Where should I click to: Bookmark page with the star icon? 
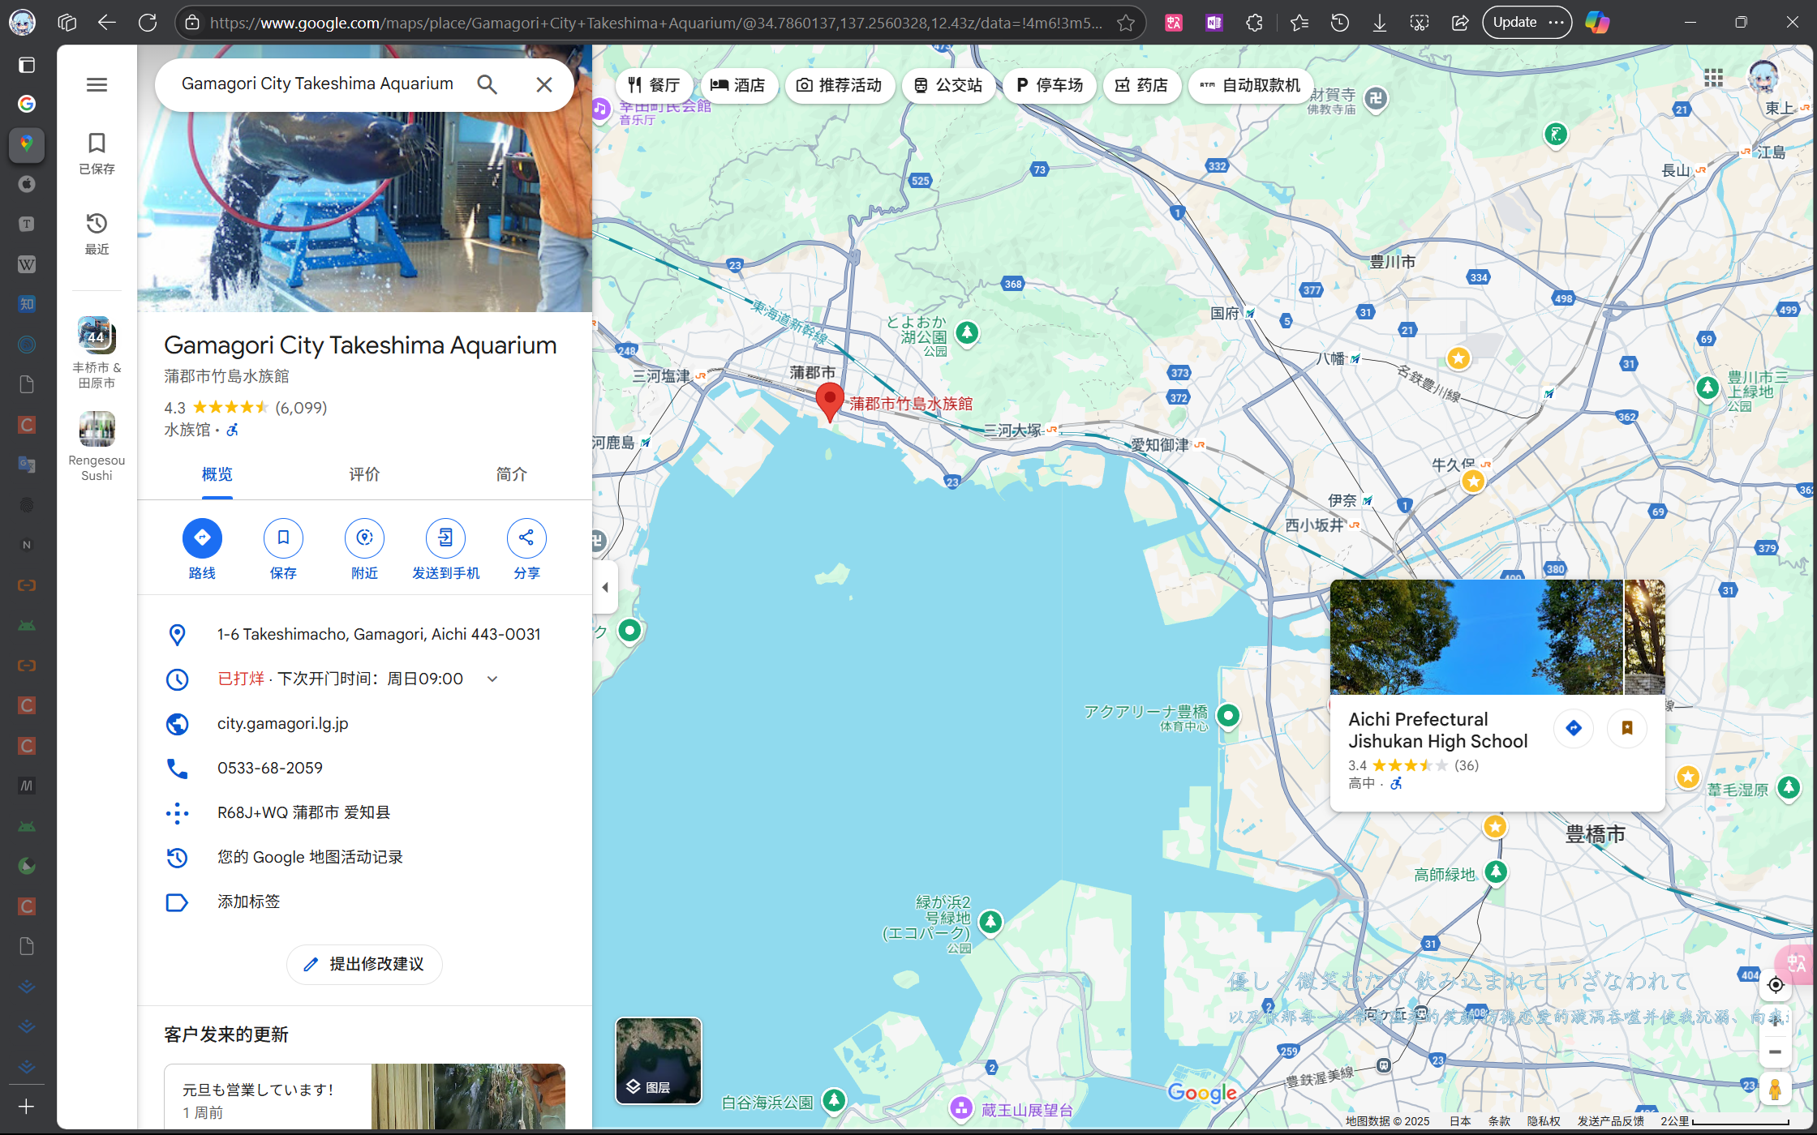point(1126,23)
